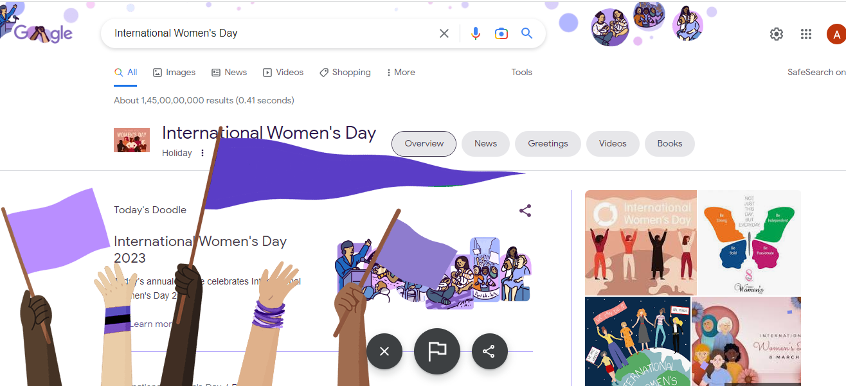Select the Greetings chip
Viewport: 846px width, 386px height.
(548, 144)
